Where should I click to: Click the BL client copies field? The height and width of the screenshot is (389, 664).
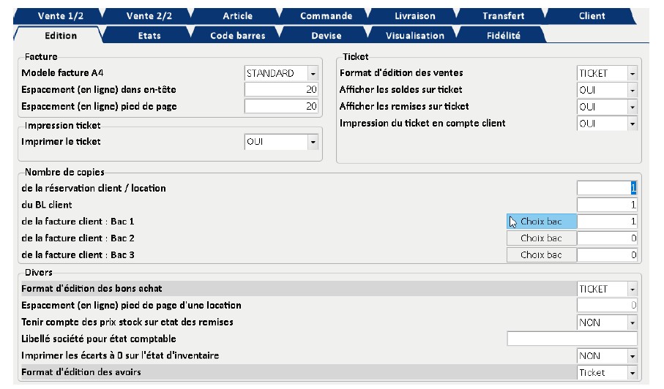pyautogui.click(x=607, y=205)
